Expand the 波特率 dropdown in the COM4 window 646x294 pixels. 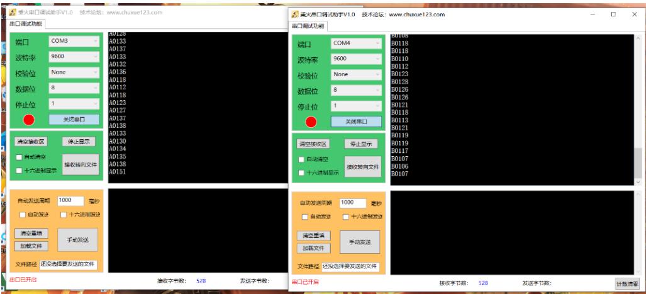356,59
